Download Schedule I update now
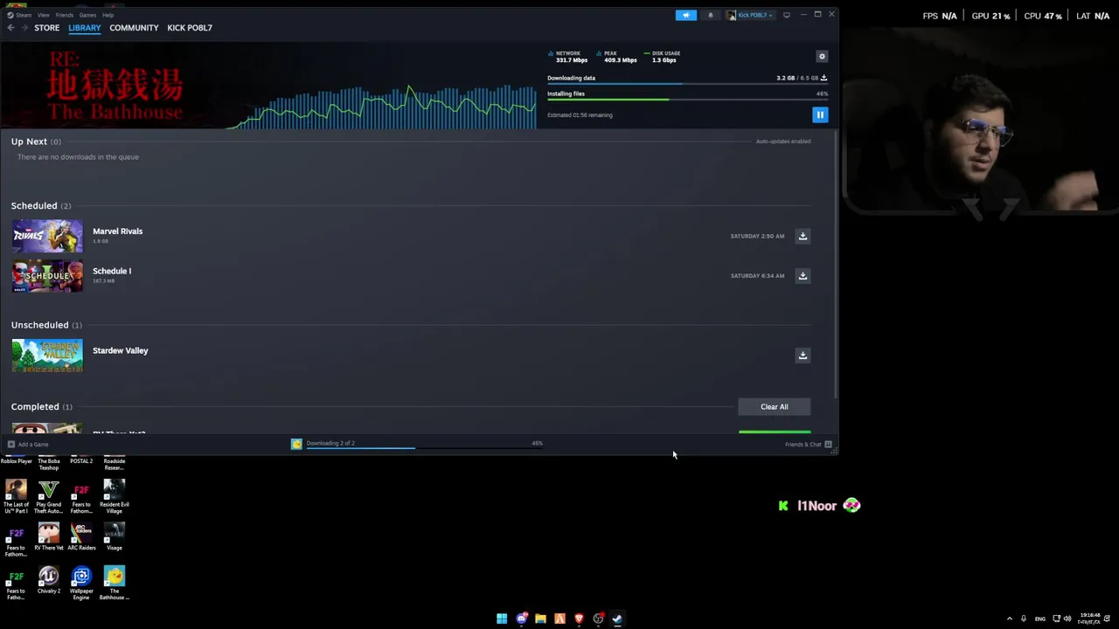Image resolution: width=1119 pixels, height=629 pixels. pos(803,276)
